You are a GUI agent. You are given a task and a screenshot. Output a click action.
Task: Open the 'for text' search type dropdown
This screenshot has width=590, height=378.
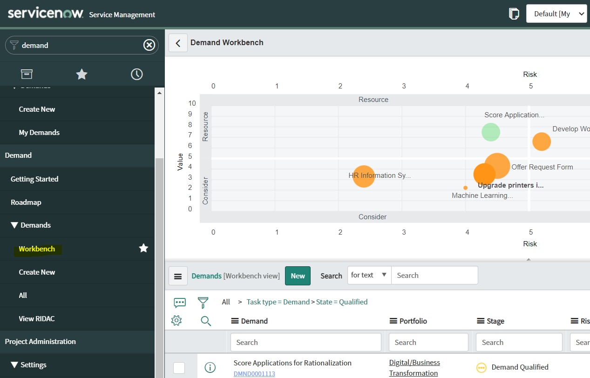click(369, 275)
